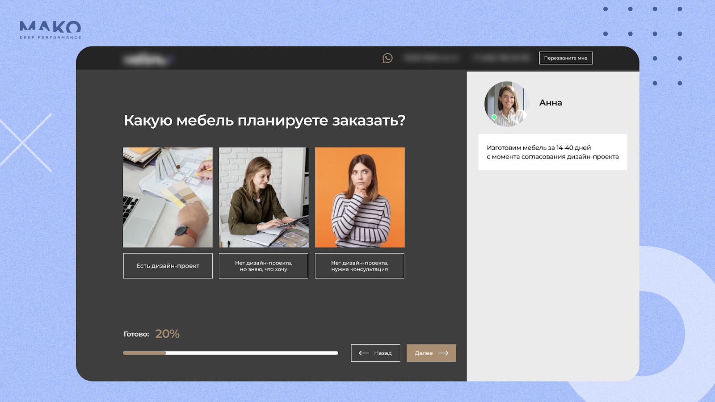Pick 'Нет дизайн-проекта, нужна консультация'
This screenshot has height=402, width=715.
(x=360, y=266)
